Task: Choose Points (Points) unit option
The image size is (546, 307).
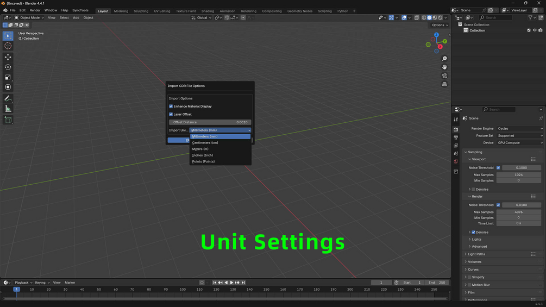Action: 221,161
